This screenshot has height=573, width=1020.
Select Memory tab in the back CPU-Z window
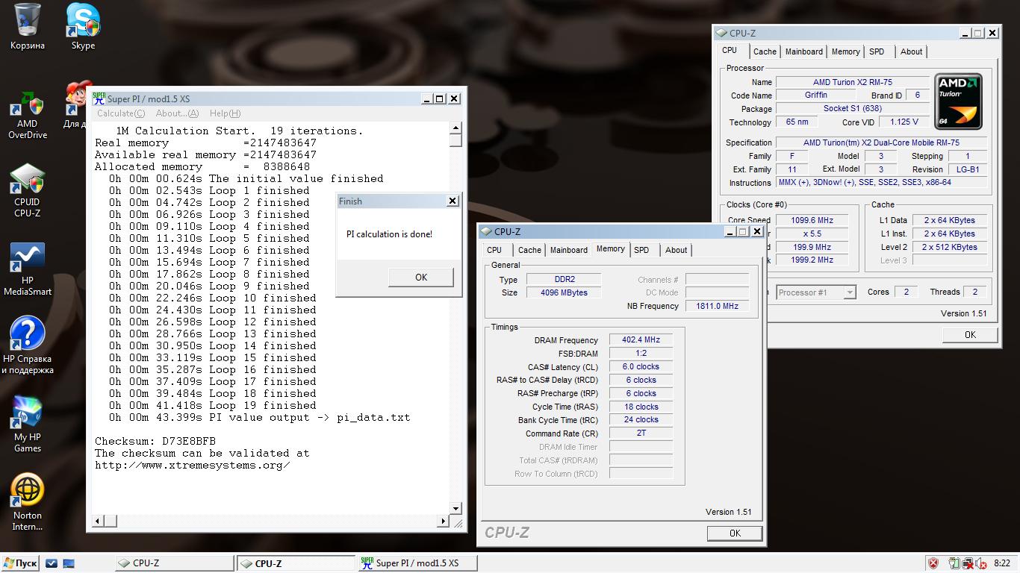click(845, 51)
